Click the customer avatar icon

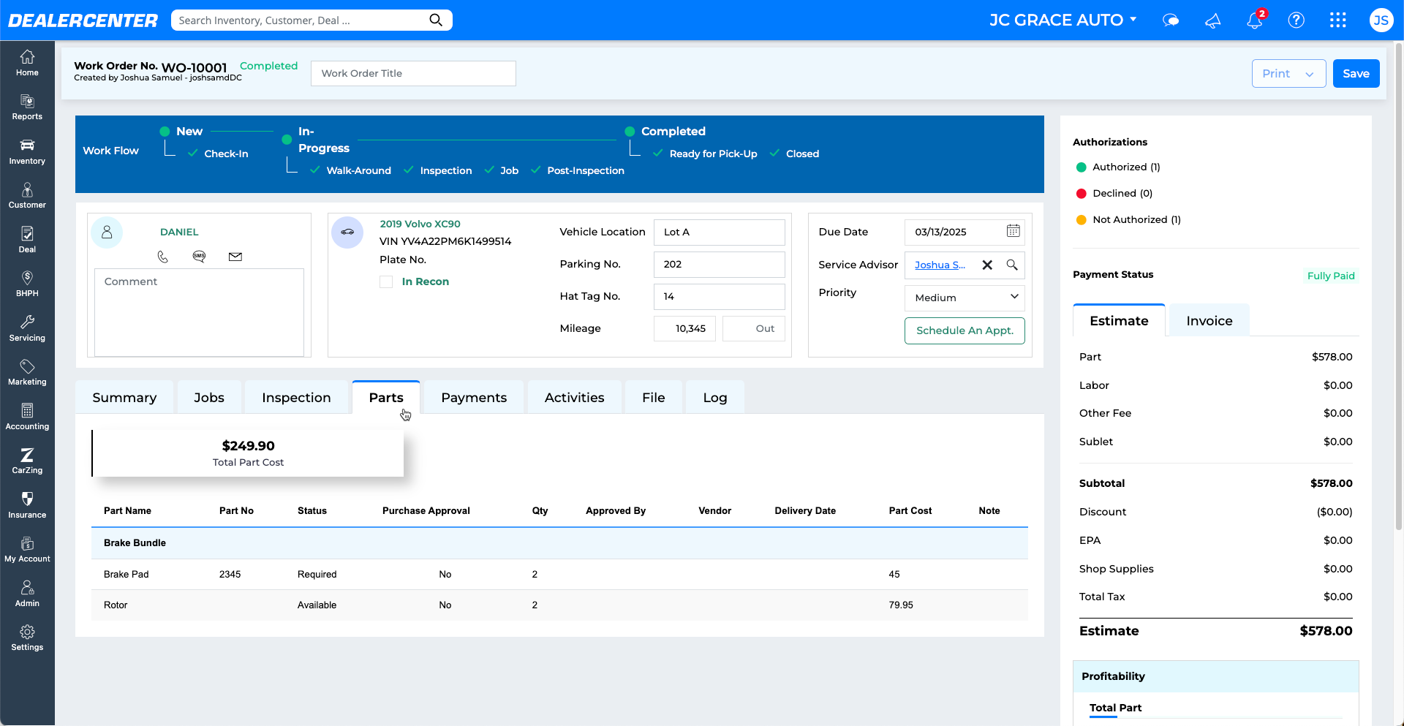[107, 232]
